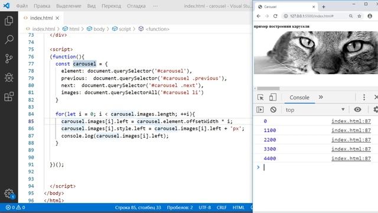
Task: Open the Run and Debug view
Action: pos(9,78)
